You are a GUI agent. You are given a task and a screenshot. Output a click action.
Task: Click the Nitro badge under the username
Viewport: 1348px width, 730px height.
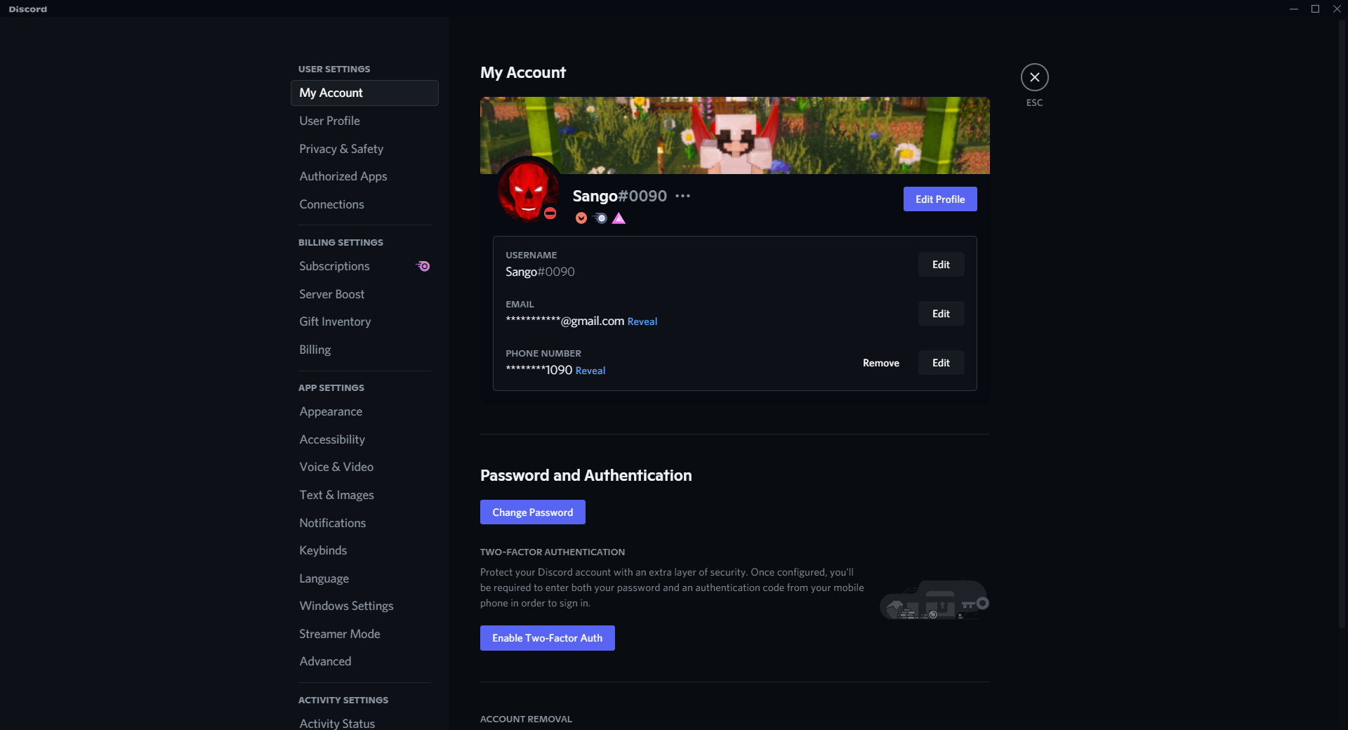pos(600,218)
